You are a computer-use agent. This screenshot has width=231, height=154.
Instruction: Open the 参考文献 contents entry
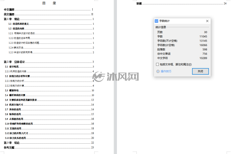(49, 147)
